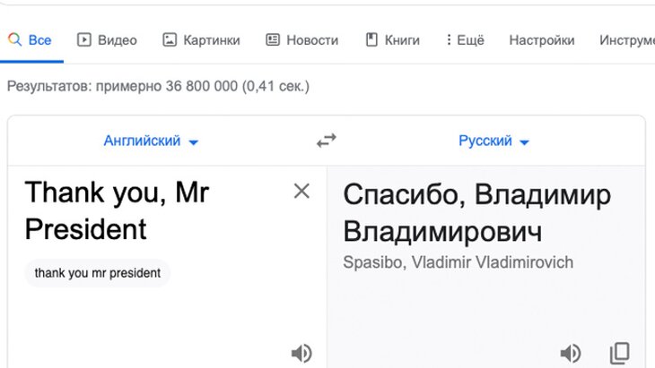The image size is (655, 368).
Task: Open the Видео tab label
Action: [118, 39]
